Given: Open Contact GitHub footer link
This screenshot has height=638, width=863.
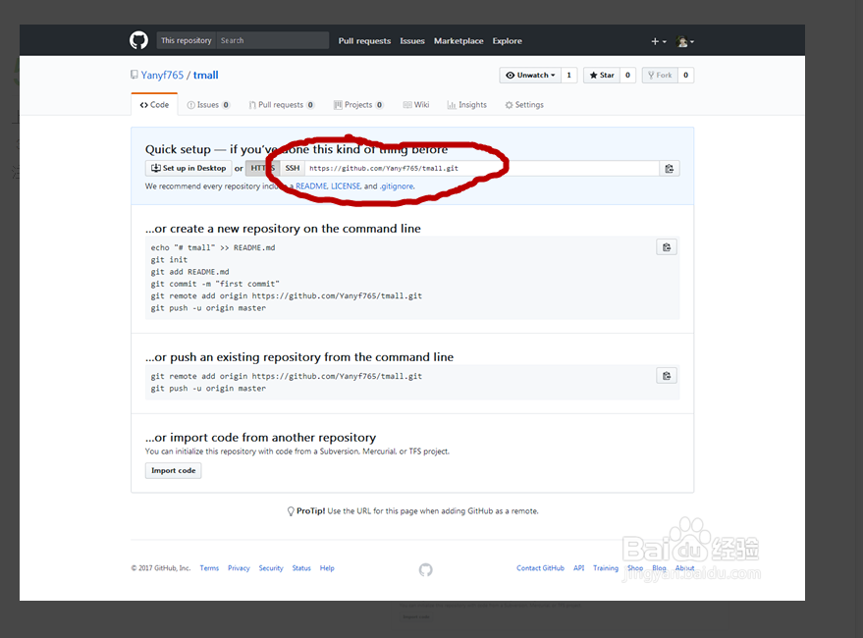Looking at the screenshot, I should (x=540, y=568).
